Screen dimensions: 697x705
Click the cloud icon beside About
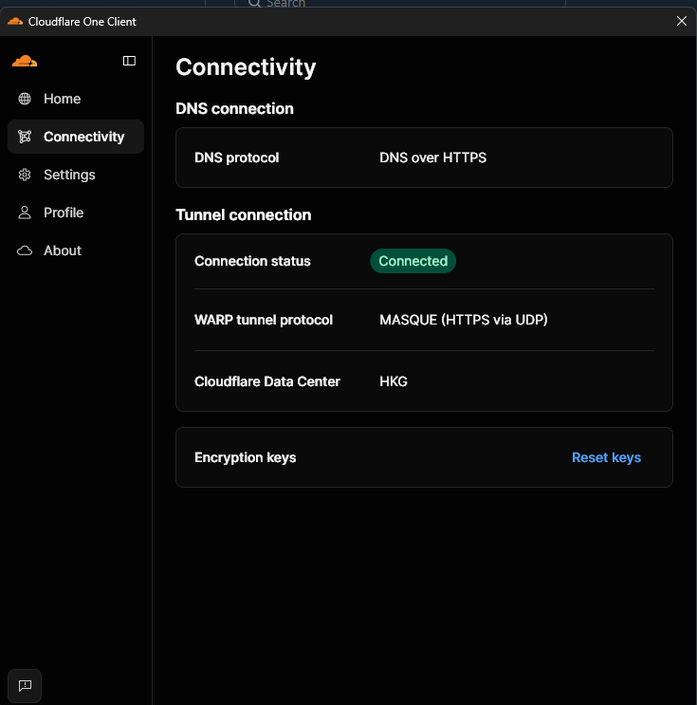coord(25,250)
